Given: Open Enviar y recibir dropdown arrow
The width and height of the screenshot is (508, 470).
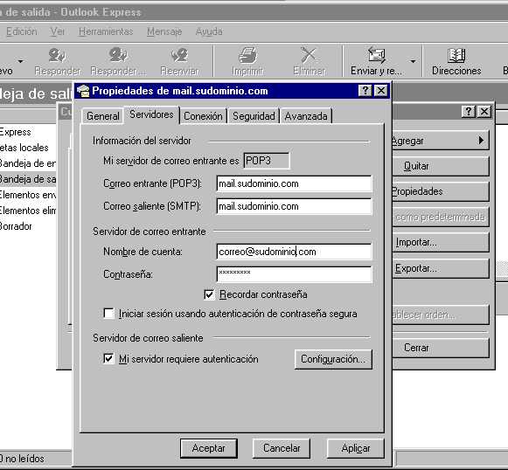Looking at the screenshot, I should pyautogui.click(x=413, y=61).
